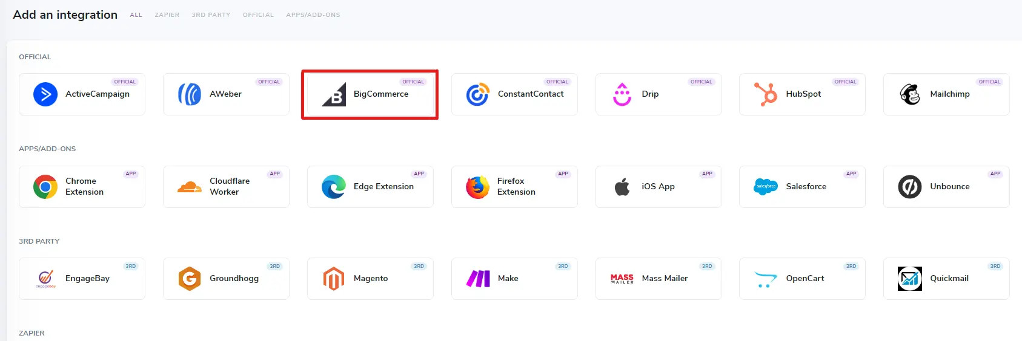Click the 'Chrome Extension' name text

(x=84, y=187)
